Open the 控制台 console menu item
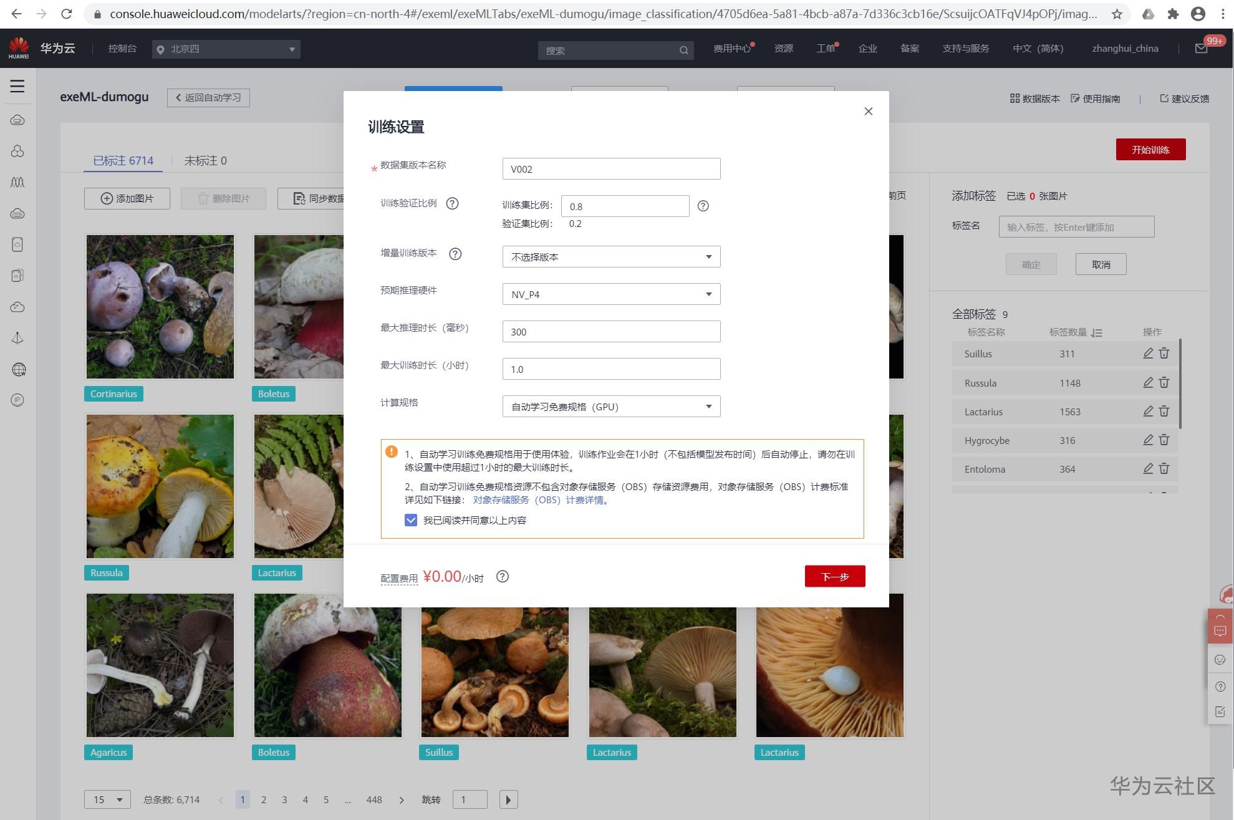Screen dimensions: 1234x820 tap(122, 49)
